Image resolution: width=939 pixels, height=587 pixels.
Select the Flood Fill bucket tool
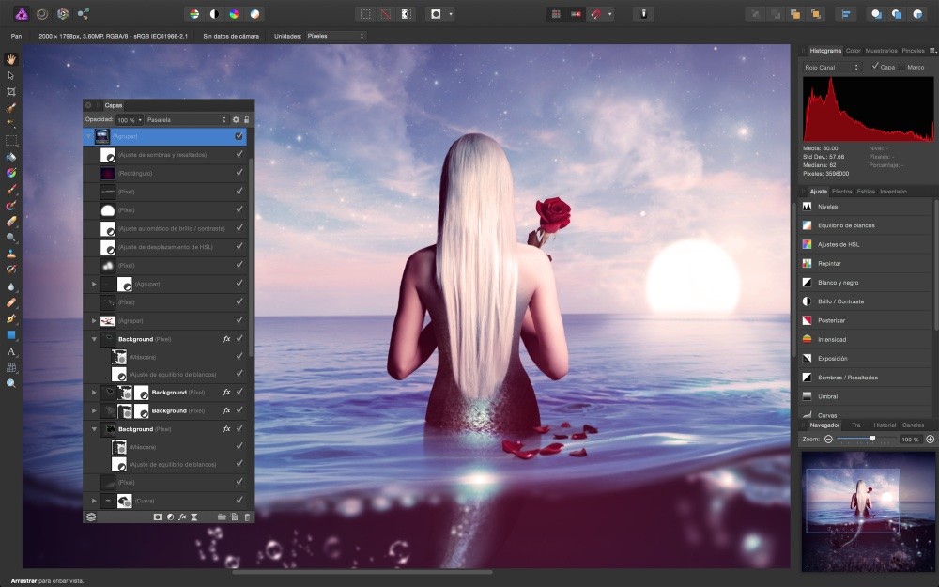10,157
